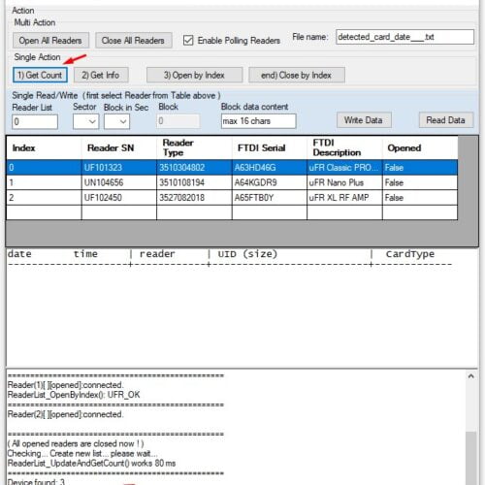The width and height of the screenshot is (485, 485).
Task: Select reader SN UF102450 cell
Action: coord(119,198)
